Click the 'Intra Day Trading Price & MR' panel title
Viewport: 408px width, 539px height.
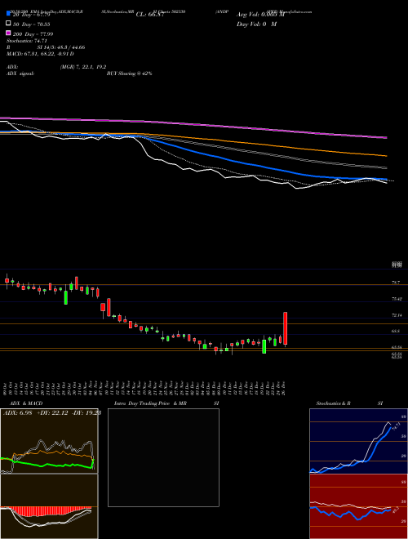(x=150, y=403)
